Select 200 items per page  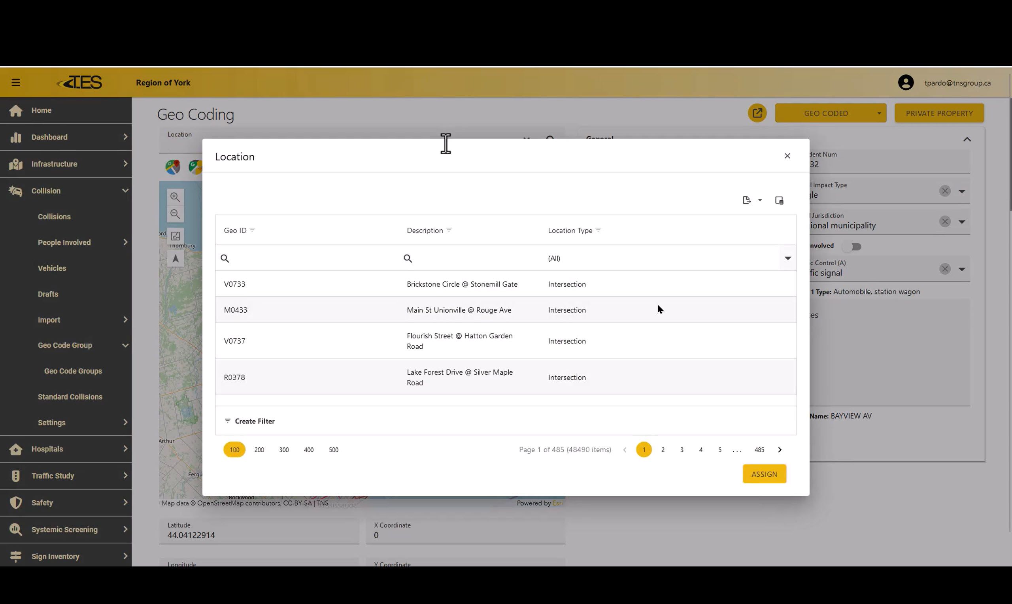click(259, 449)
